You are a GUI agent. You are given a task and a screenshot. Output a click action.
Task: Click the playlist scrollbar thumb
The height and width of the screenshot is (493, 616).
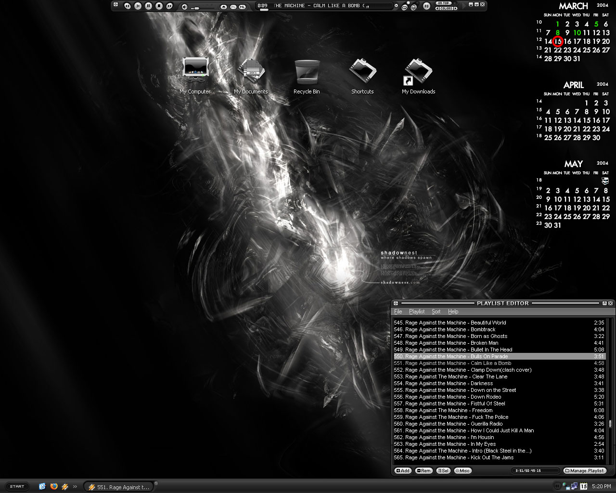610,424
